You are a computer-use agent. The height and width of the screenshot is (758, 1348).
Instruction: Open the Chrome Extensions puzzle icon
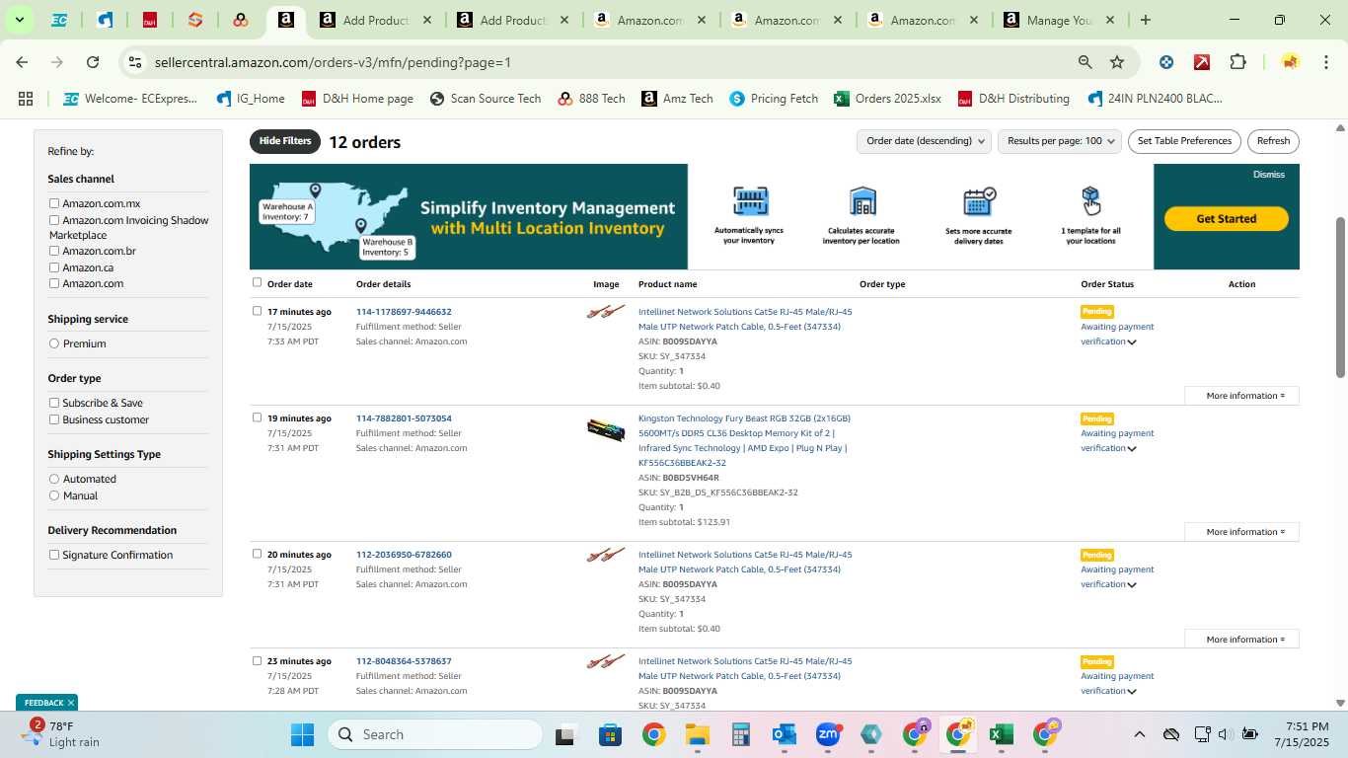point(1237,62)
